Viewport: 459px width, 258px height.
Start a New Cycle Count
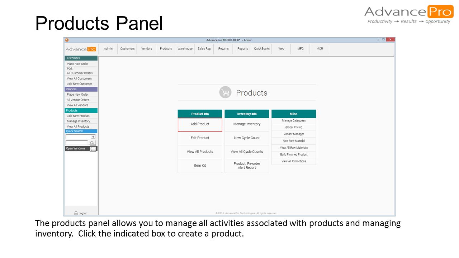tap(247, 138)
